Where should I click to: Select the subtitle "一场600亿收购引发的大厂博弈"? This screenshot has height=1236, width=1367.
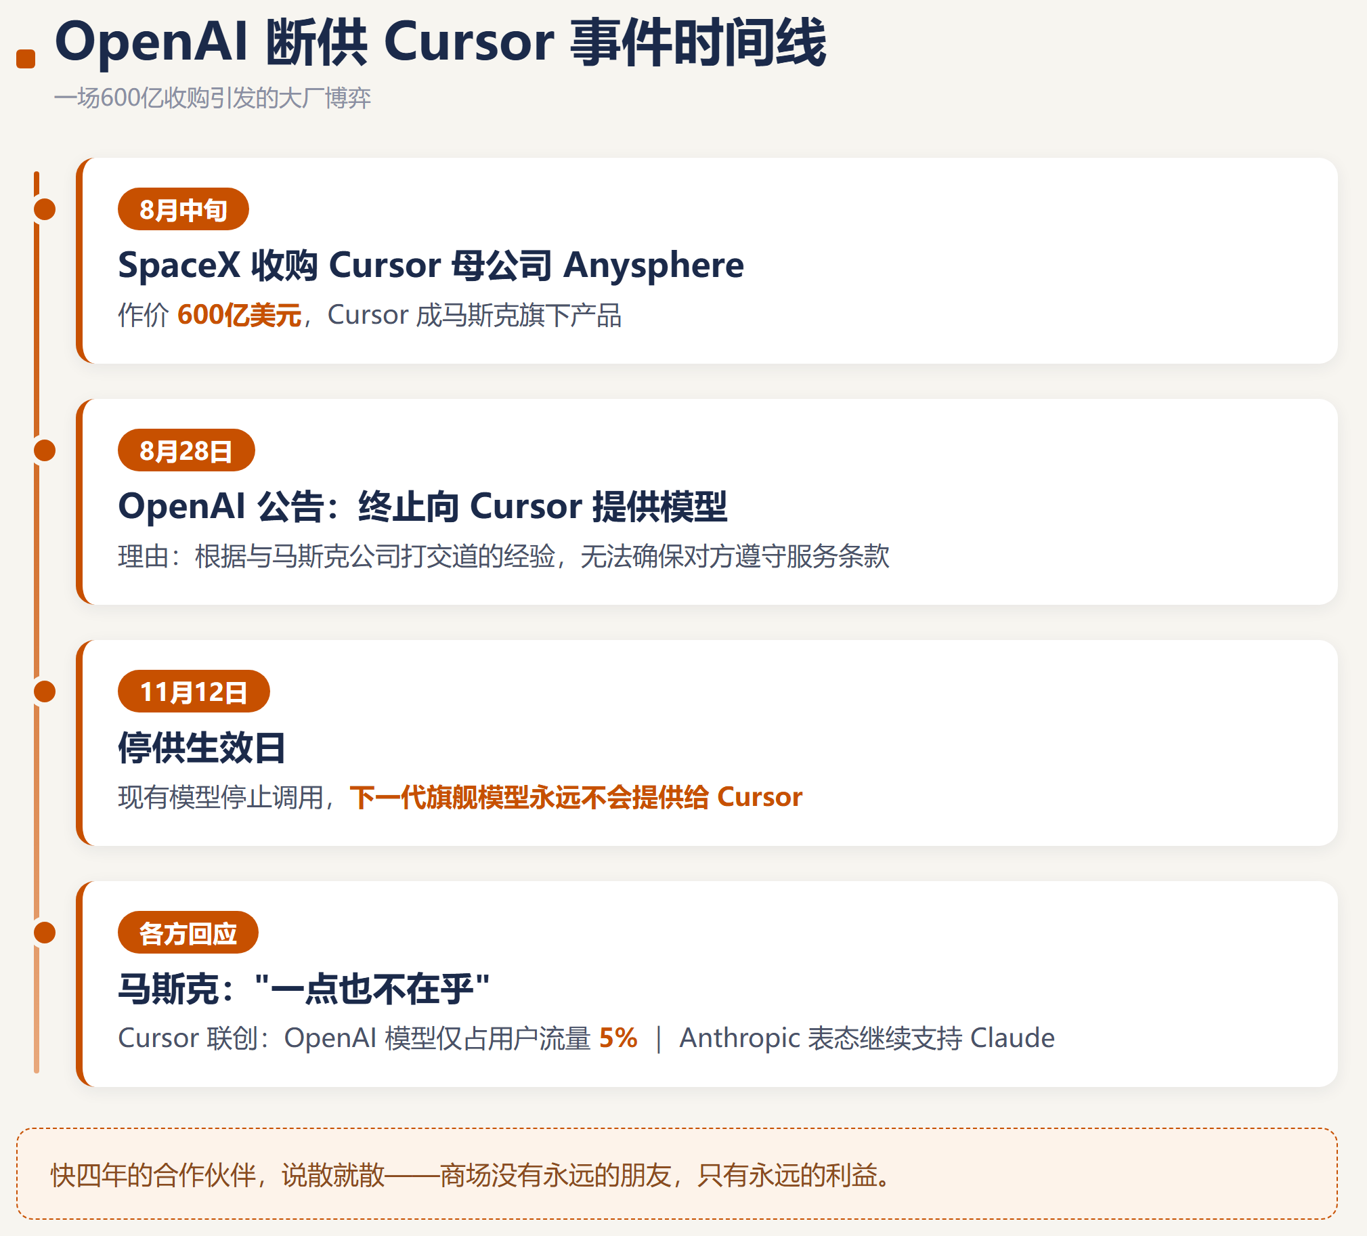coord(212,98)
